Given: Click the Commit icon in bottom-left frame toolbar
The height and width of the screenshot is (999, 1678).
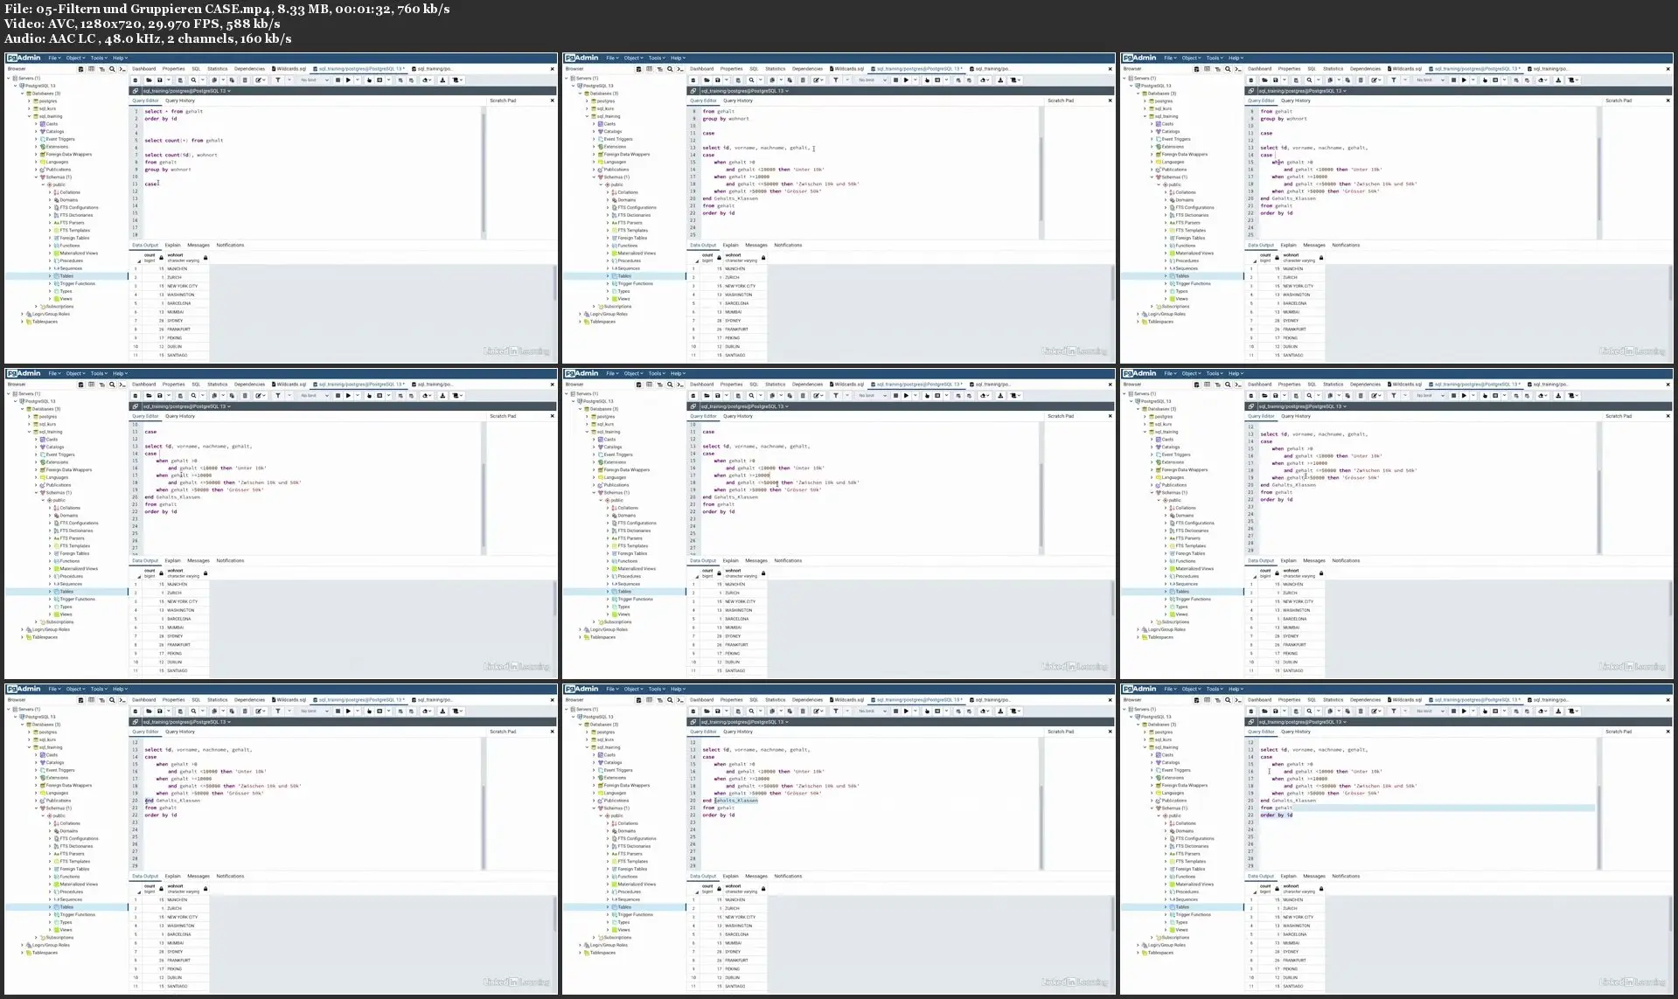Looking at the screenshot, I should 400,711.
